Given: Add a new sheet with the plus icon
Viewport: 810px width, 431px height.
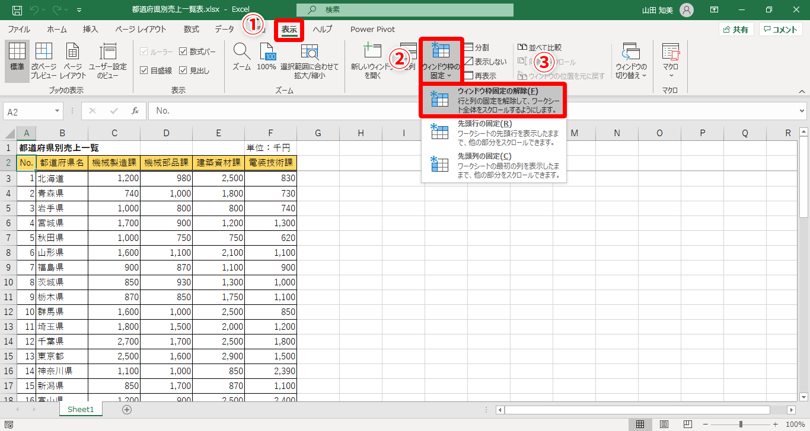Looking at the screenshot, I should pyautogui.click(x=126, y=410).
